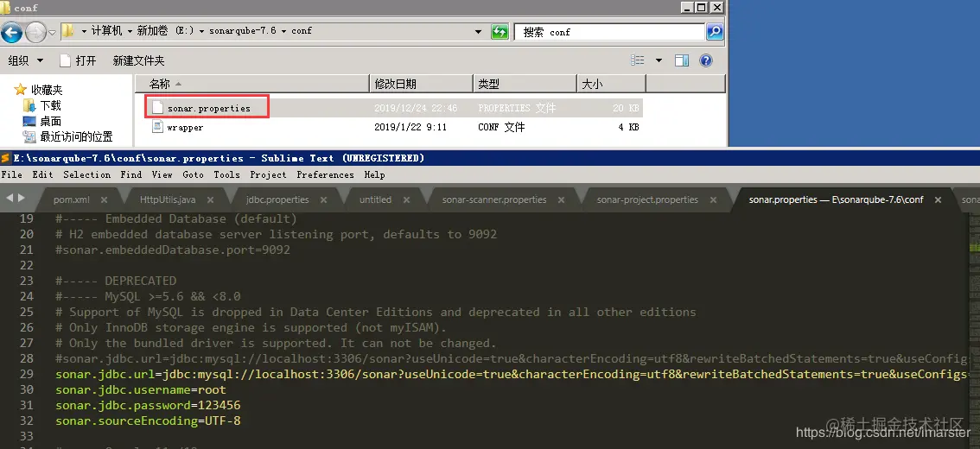Open the Selection menu in Sublime Text

[x=87, y=175]
